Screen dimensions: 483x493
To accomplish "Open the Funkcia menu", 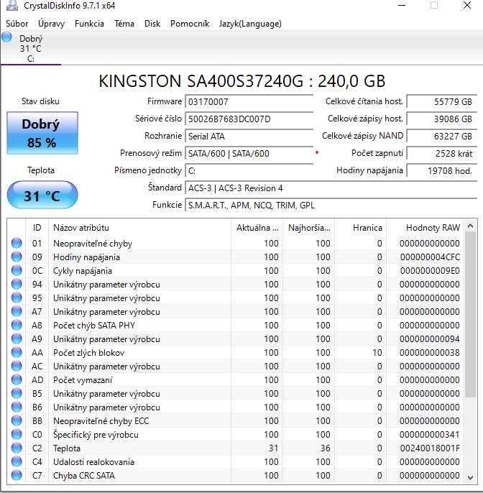I will click(x=89, y=24).
